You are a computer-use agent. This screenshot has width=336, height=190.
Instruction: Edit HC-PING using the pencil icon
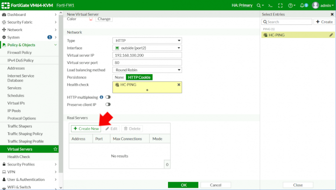pyautogui.click(x=331, y=35)
